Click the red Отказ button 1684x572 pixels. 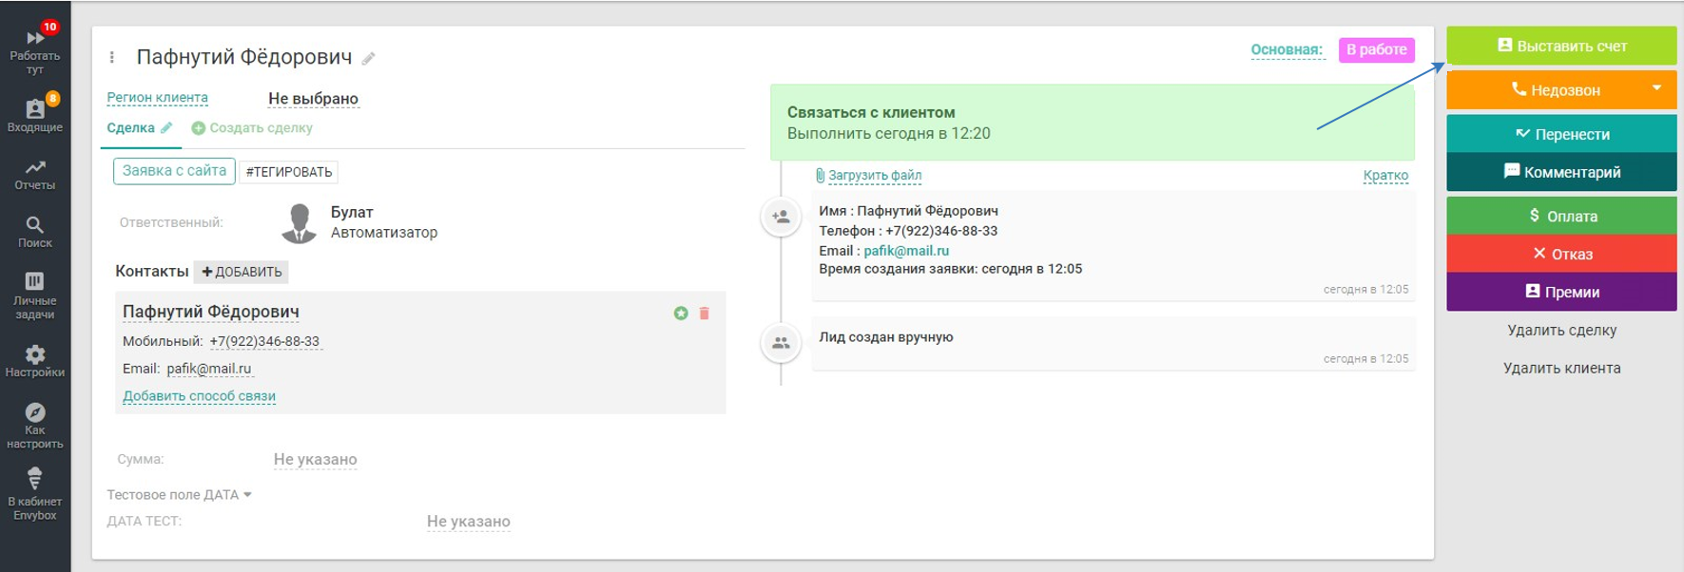1561,254
